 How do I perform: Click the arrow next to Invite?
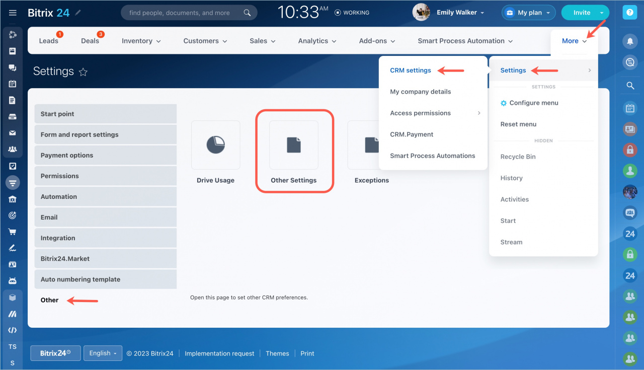point(602,13)
